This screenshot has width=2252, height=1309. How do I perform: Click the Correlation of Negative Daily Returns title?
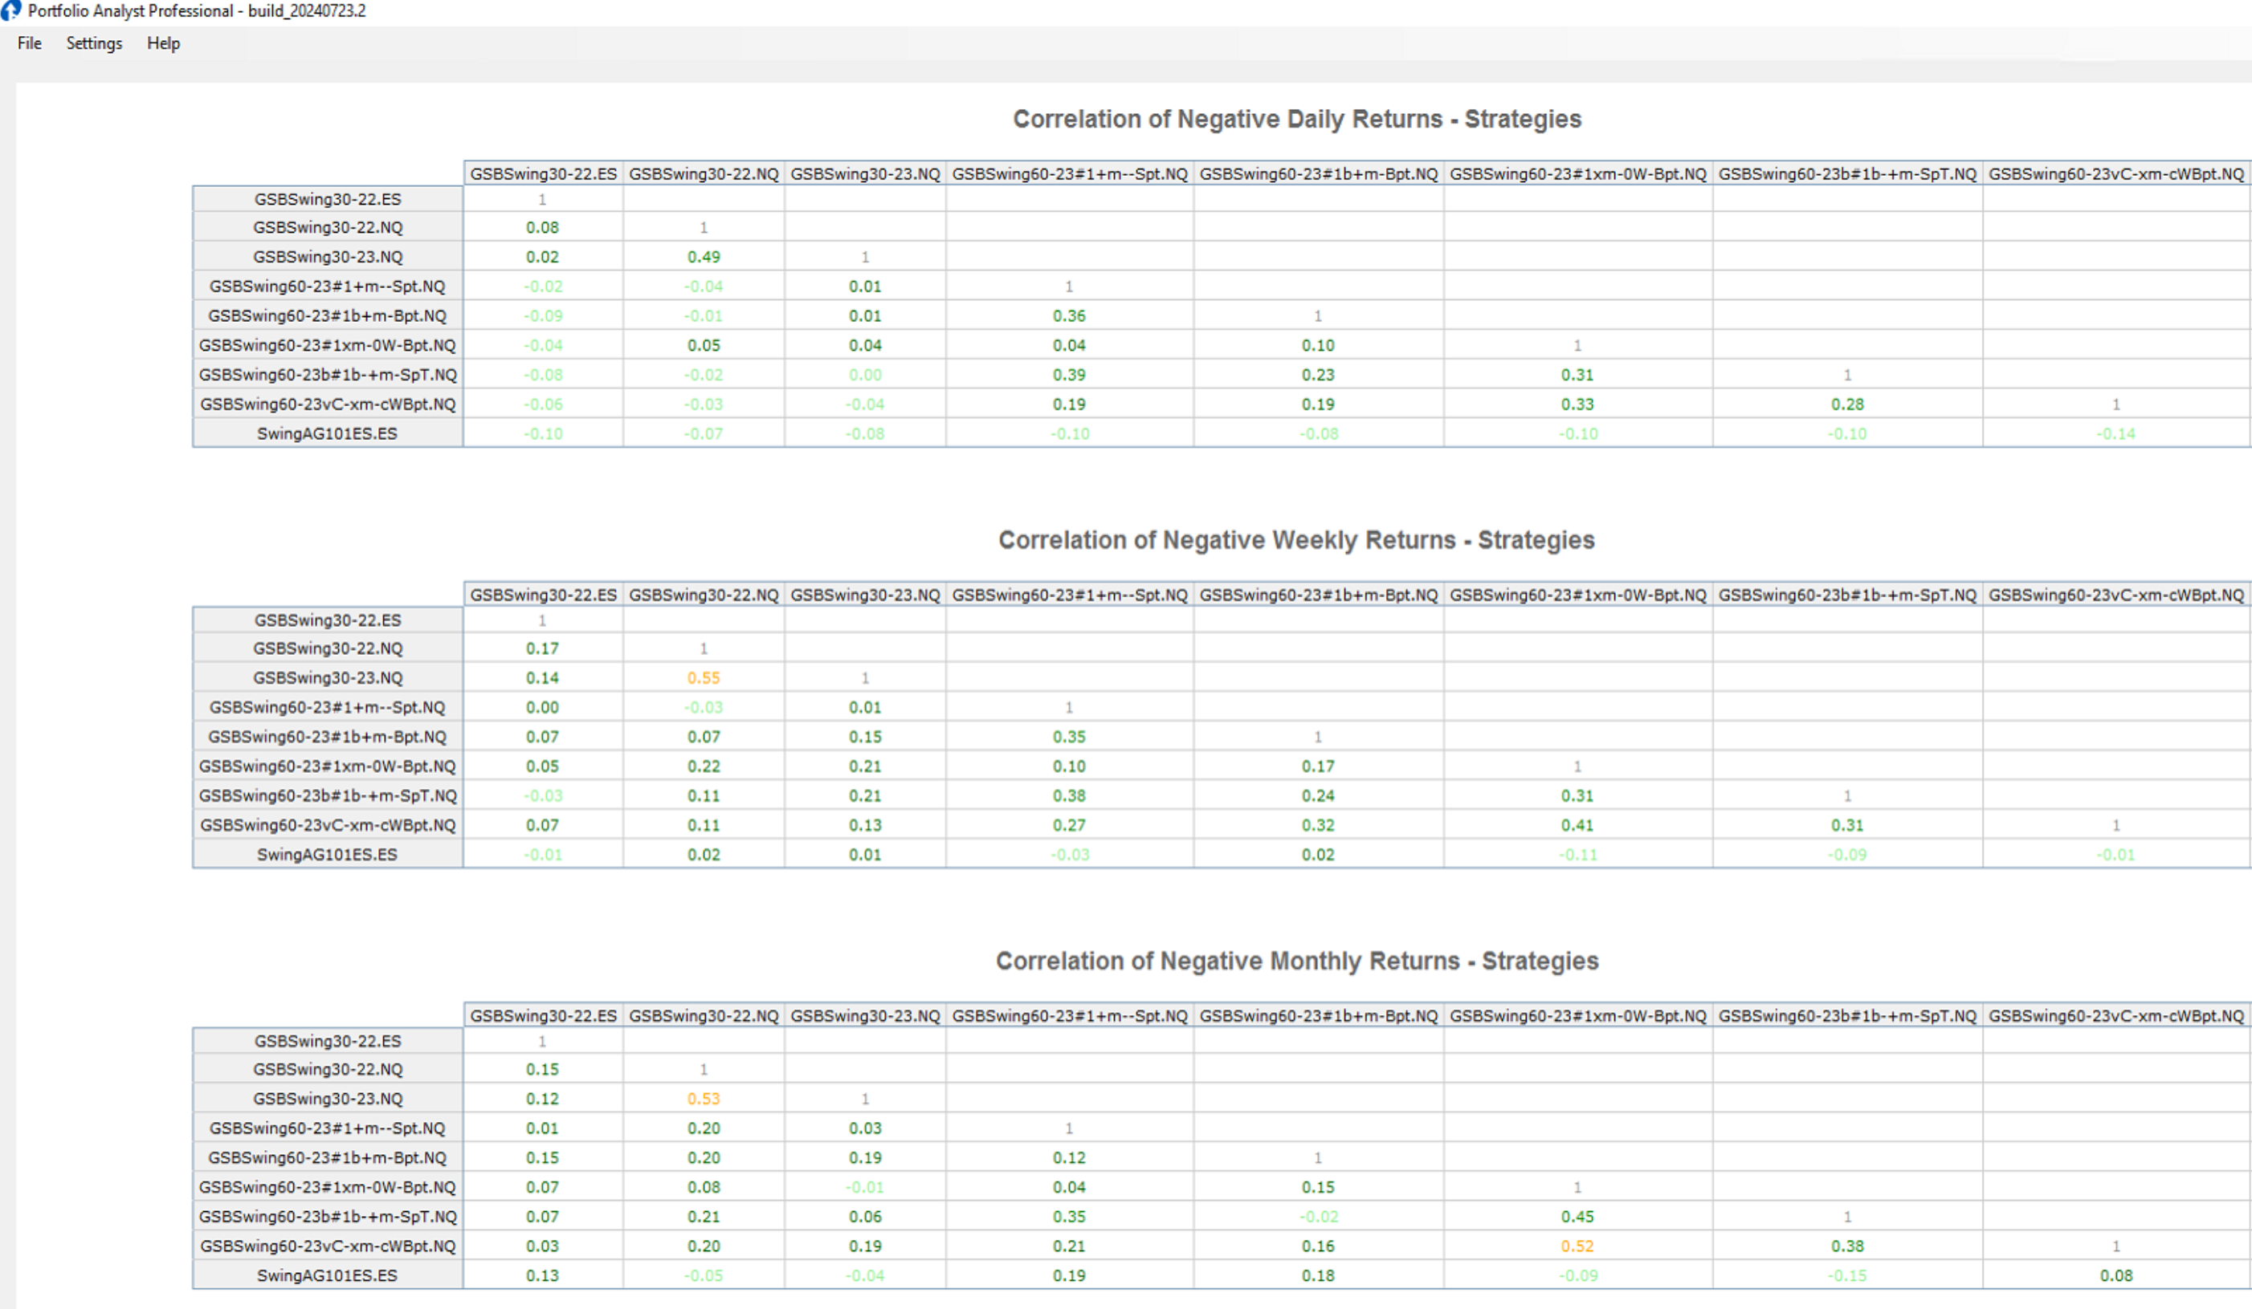[1297, 119]
